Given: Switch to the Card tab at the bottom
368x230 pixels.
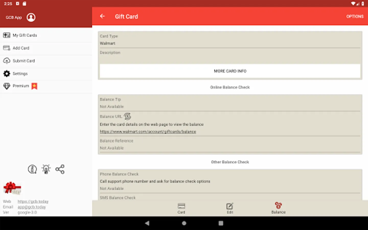Looking at the screenshot, I should pyautogui.click(x=181, y=208).
